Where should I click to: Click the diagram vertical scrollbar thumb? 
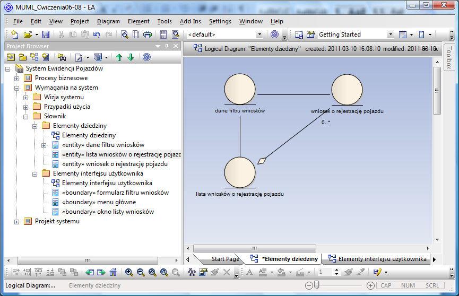pyautogui.click(x=437, y=91)
